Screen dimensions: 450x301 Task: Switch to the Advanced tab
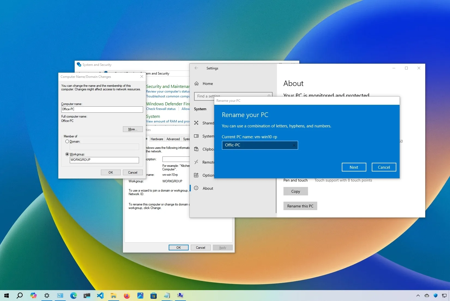173,139
